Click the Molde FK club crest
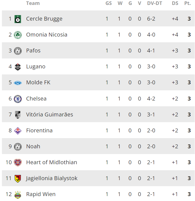 (x=18, y=83)
